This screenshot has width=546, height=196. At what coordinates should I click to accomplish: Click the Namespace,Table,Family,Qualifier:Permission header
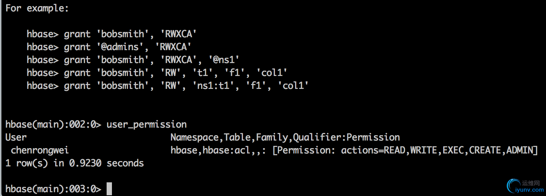pos(285,138)
